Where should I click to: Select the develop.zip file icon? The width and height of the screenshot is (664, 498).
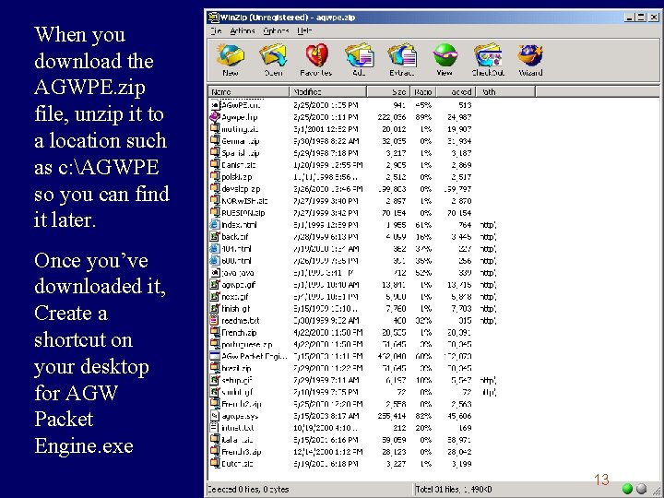[215, 188]
